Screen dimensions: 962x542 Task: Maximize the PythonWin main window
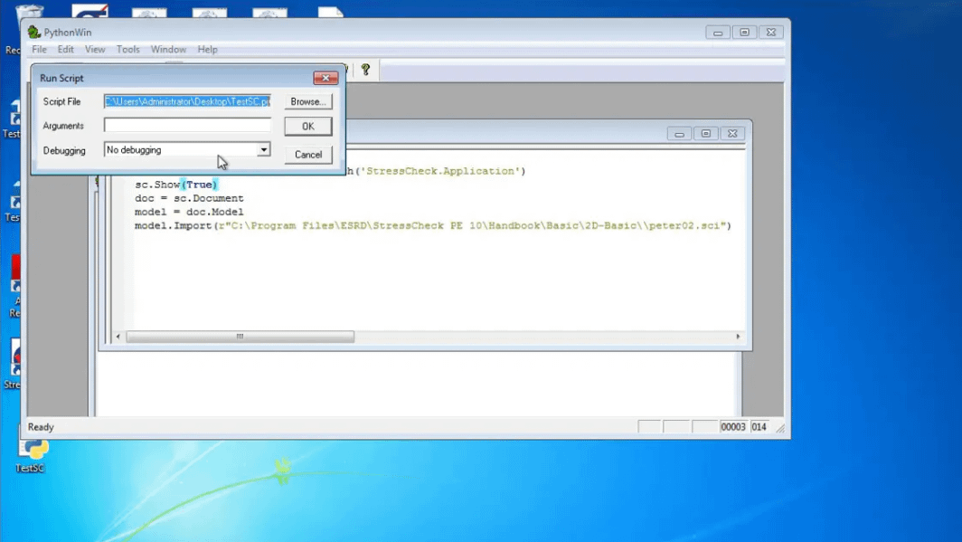[744, 33]
